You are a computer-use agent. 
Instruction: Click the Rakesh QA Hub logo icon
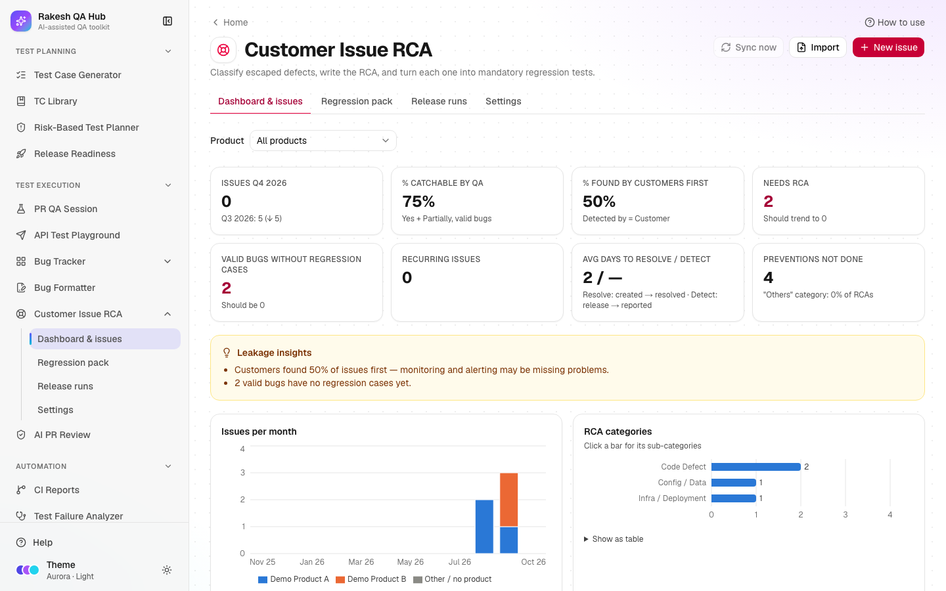point(21,21)
